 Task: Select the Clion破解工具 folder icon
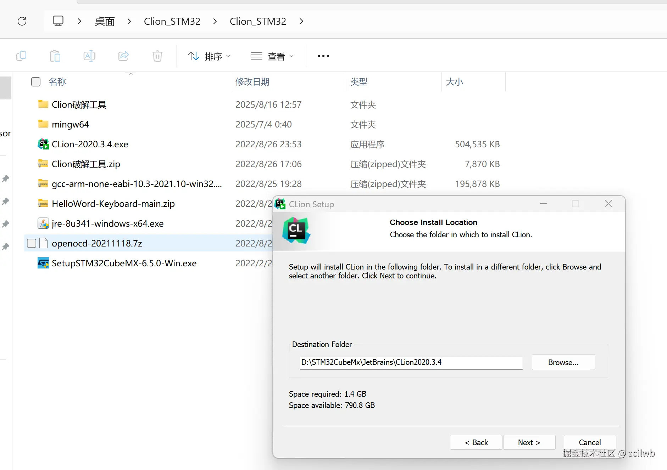(43, 104)
